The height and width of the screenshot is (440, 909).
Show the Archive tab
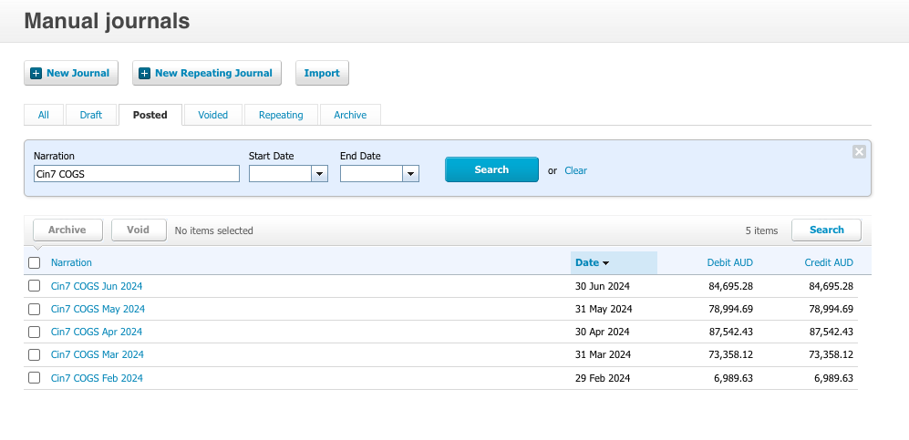pyautogui.click(x=350, y=115)
